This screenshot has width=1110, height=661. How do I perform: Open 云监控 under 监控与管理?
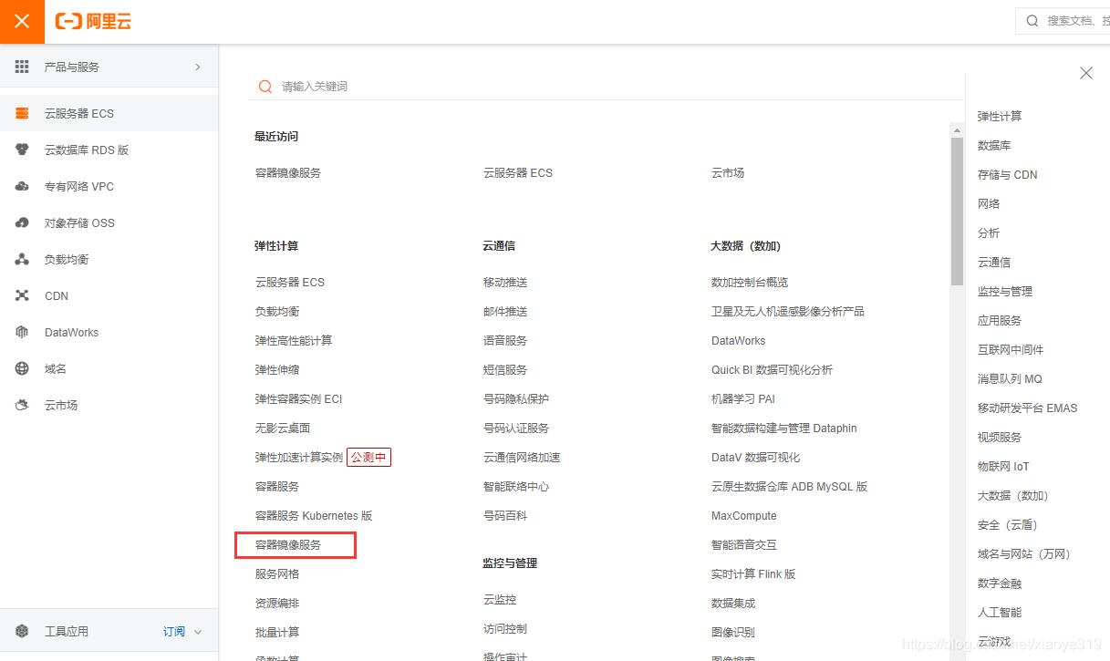tap(500, 599)
